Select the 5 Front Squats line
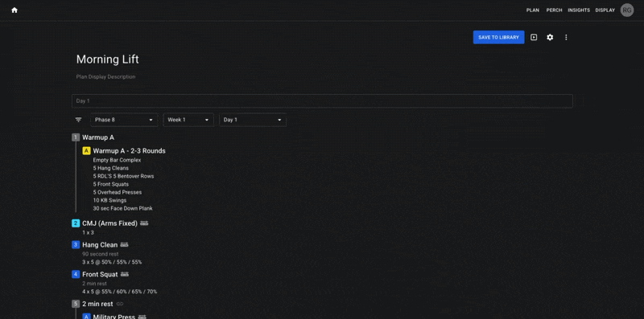The image size is (644, 319). 110,184
